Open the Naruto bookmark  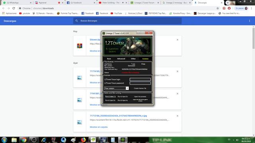click(43, 14)
